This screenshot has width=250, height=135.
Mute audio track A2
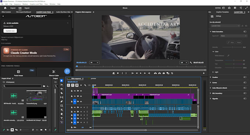(81, 112)
